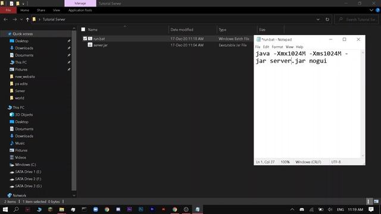The height and width of the screenshot is (214, 381).
Task: Open Premiere Pro from taskbar
Action: pos(152,209)
